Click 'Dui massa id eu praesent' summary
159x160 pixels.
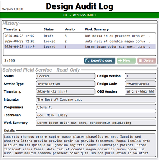(118, 36)
